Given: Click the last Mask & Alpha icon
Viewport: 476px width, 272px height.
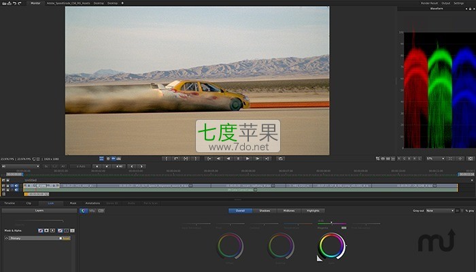Looking at the screenshot, I should click(72, 231).
